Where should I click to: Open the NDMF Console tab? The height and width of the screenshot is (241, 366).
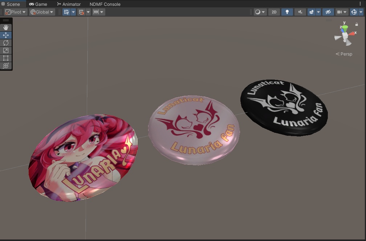click(x=105, y=4)
